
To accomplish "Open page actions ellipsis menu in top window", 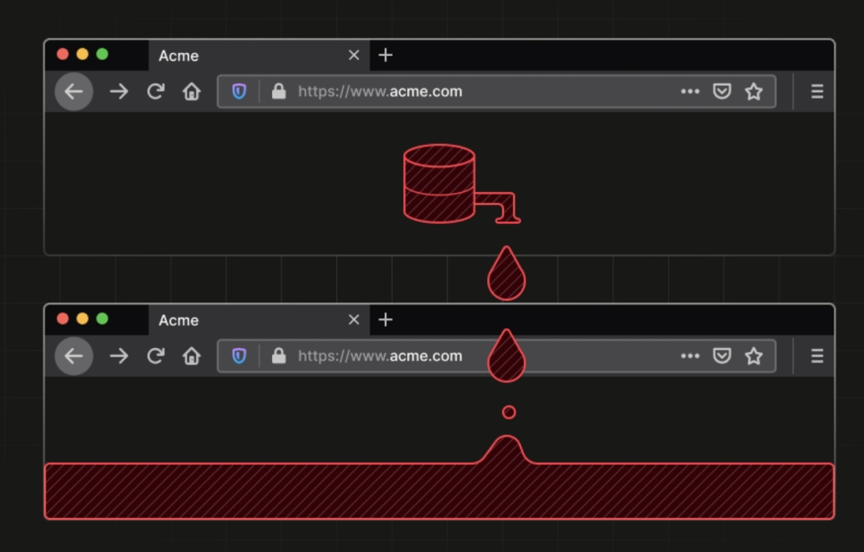I will [690, 91].
